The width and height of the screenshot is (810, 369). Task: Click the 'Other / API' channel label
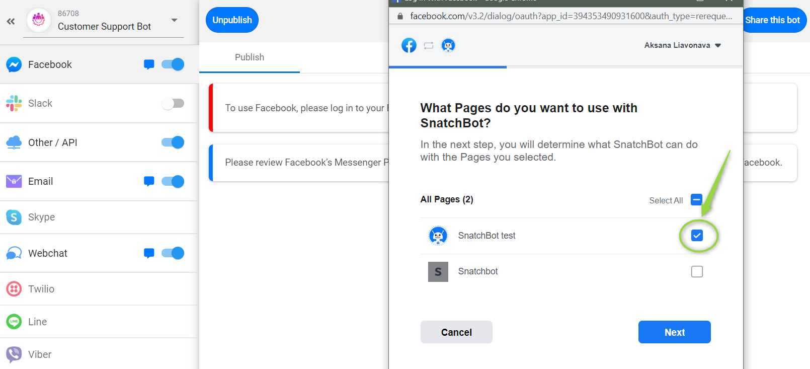53,142
